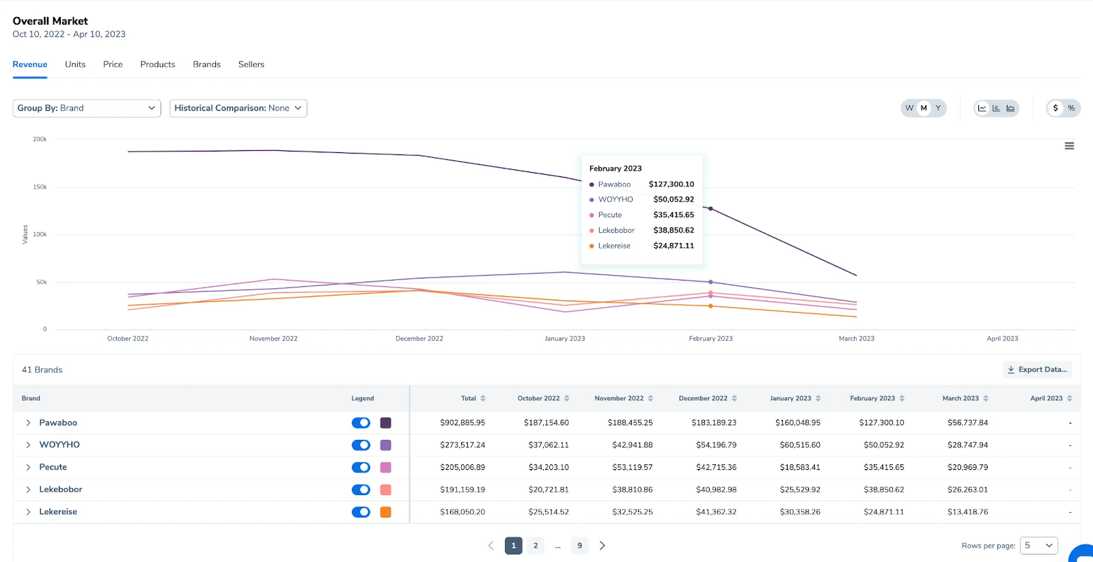The height and width of the screenshot is (562, 1093).
Task: Click Pawaboo total $902,885.95 cell
Action: pyautogui.click(x=462, y=423)
